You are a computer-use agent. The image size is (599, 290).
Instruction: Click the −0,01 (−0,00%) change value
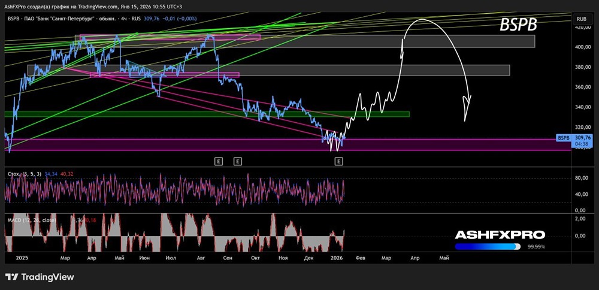point(179,19)
